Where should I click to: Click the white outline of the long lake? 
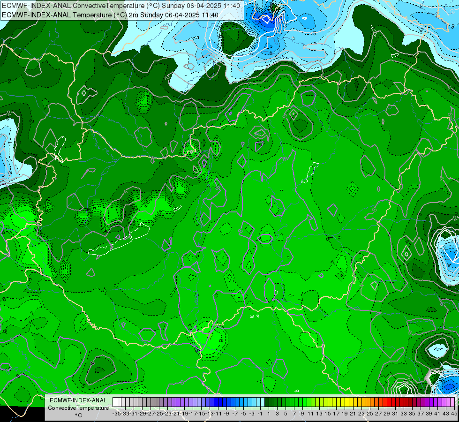[119, 240]
